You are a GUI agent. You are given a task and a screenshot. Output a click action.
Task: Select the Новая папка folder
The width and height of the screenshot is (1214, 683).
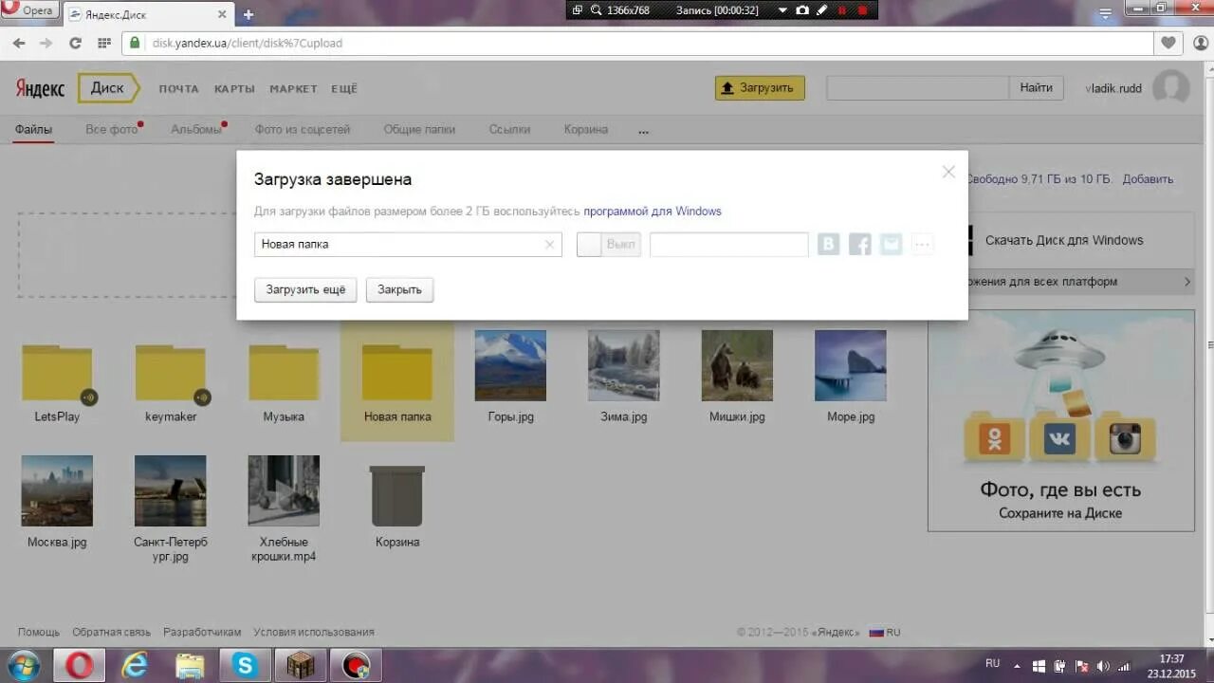397,374
